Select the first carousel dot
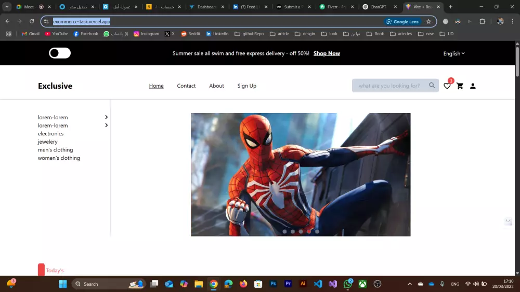Viewport: 520px width, 292px height. click(x=284, y=231)
